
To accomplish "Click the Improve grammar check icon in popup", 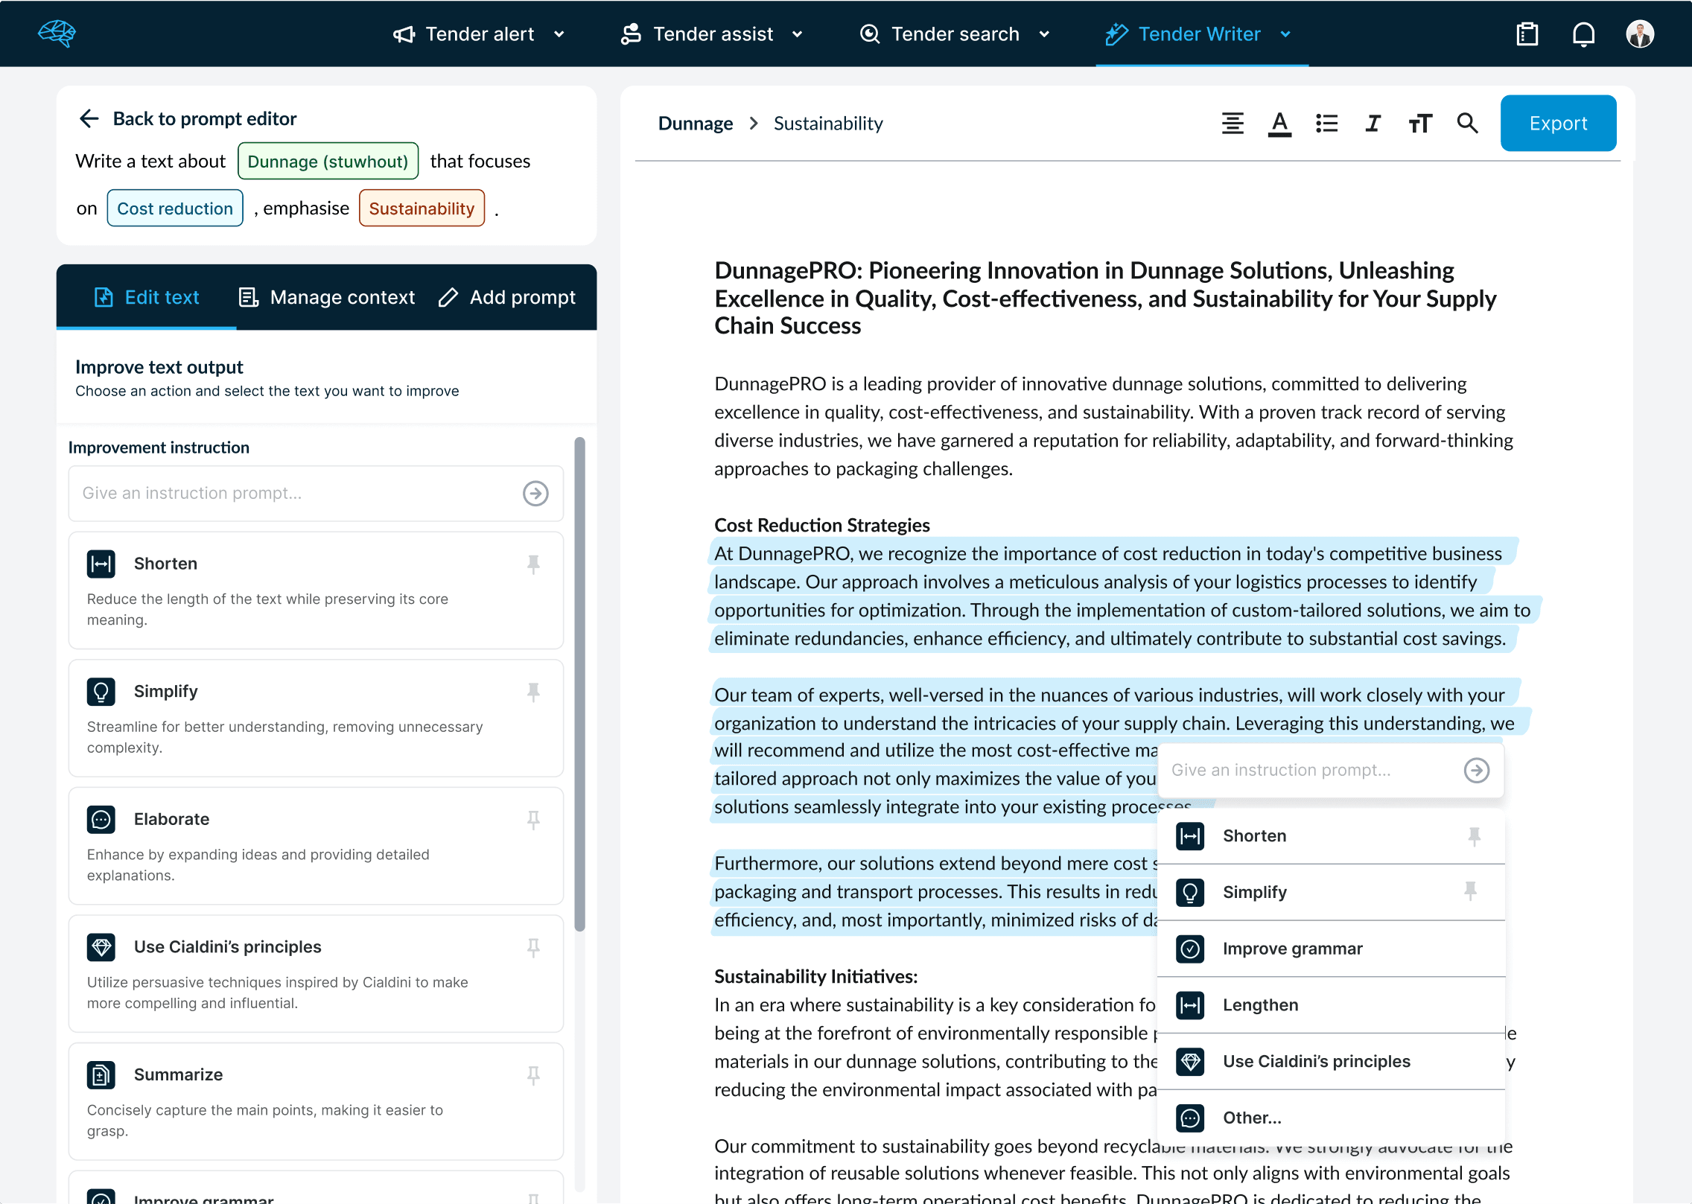I will [x=1190, y=949].
